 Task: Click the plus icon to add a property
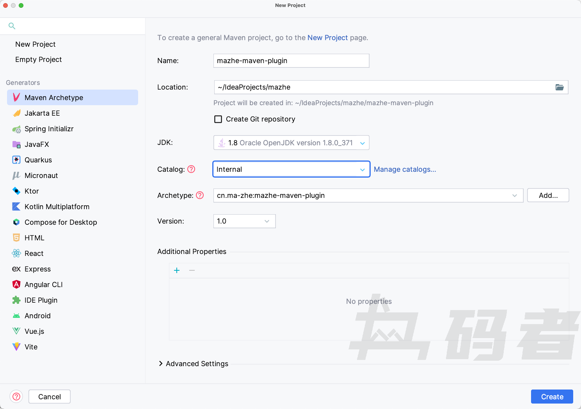click(177, 270)
